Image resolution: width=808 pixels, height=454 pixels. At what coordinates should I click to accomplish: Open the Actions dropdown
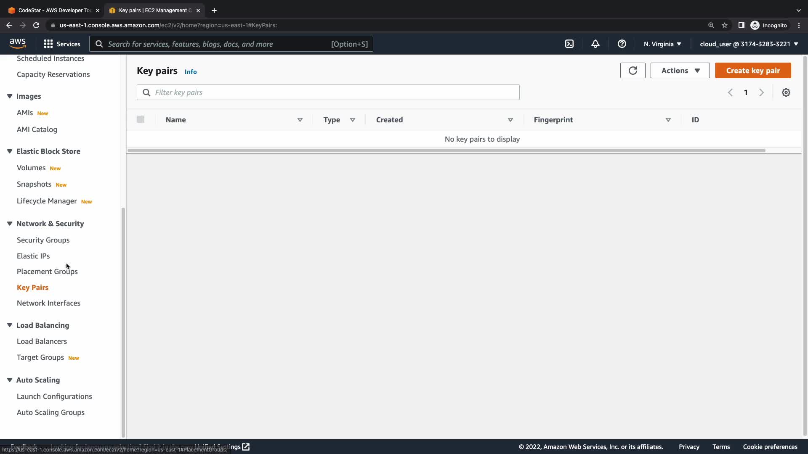pos(680,71)
